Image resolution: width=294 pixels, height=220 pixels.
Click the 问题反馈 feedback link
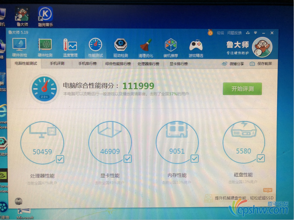[x=234, y=33]
